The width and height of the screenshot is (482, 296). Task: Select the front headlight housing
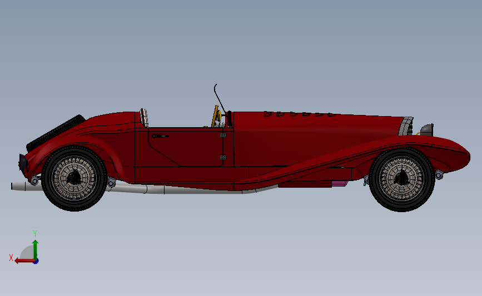(x=427, y=130)
